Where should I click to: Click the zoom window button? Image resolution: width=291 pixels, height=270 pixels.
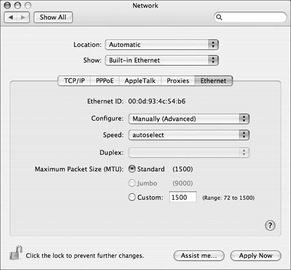pos(28,5)
